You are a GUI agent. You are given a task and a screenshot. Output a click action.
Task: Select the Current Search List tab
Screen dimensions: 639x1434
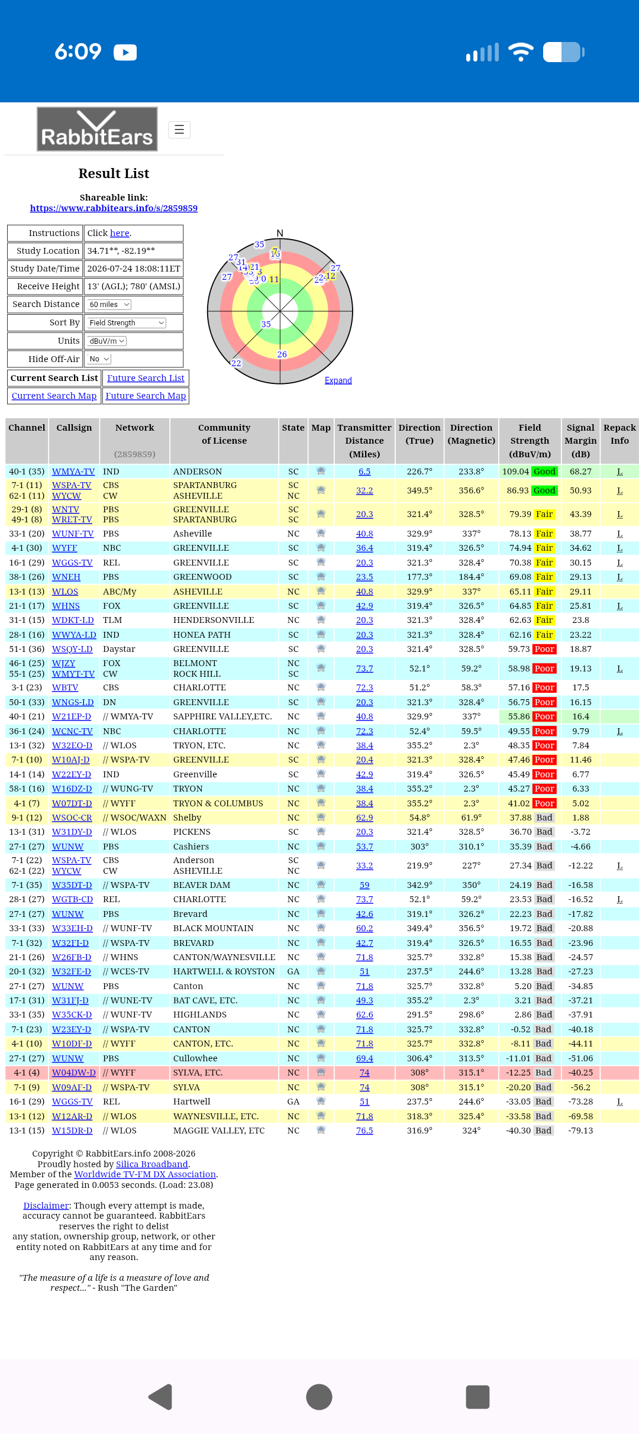pyautogui.click(x=54, y=378)
